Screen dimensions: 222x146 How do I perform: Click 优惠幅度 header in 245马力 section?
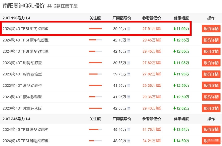pyautogui.click(x=181, y=119)
